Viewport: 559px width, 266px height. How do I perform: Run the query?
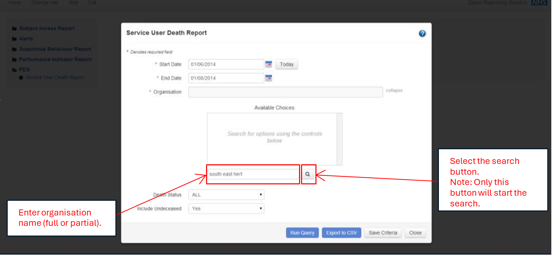(302, 233)
